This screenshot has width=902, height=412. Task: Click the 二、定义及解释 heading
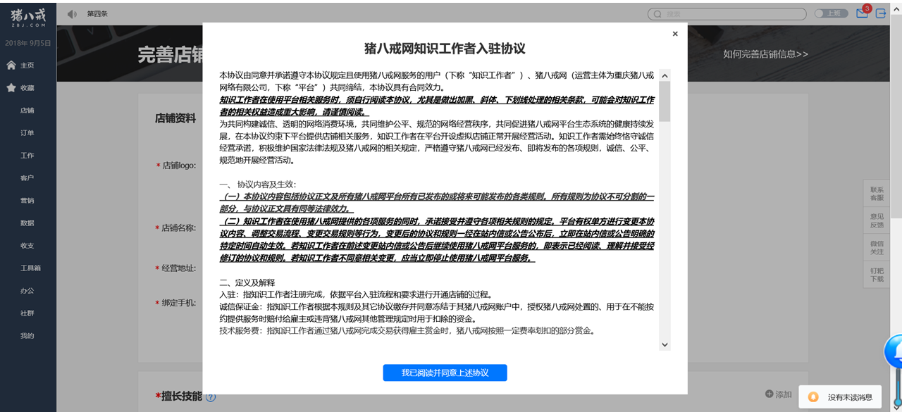click(x=247, y=282)
